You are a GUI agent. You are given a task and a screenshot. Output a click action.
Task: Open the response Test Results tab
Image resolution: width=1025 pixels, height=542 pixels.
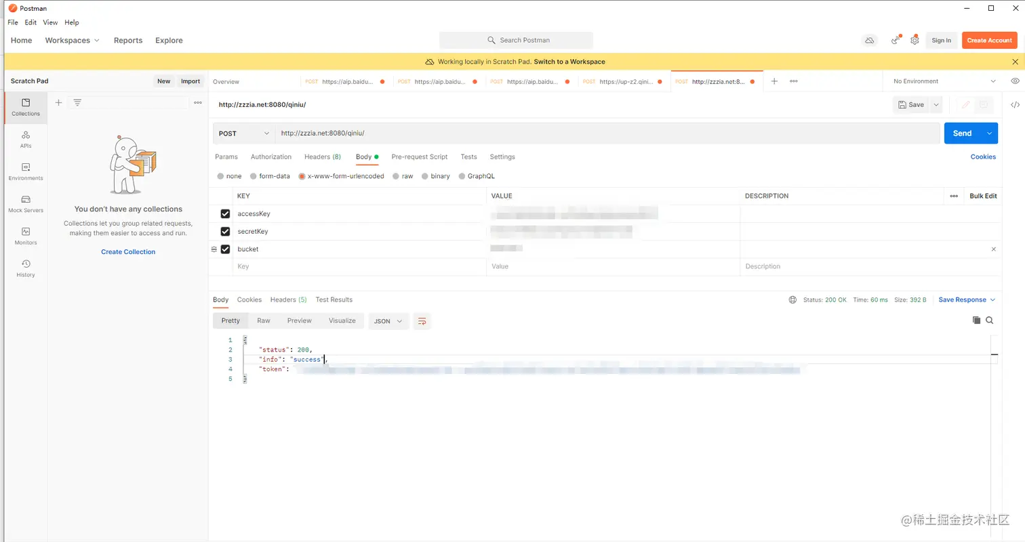tap(334, 299)
